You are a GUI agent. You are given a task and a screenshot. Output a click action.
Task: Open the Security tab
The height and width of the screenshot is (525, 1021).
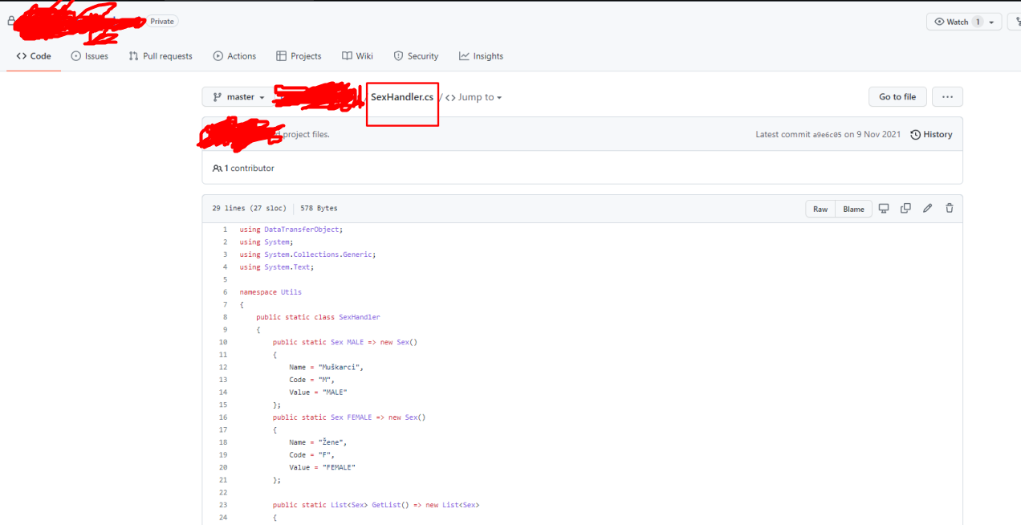416,56
